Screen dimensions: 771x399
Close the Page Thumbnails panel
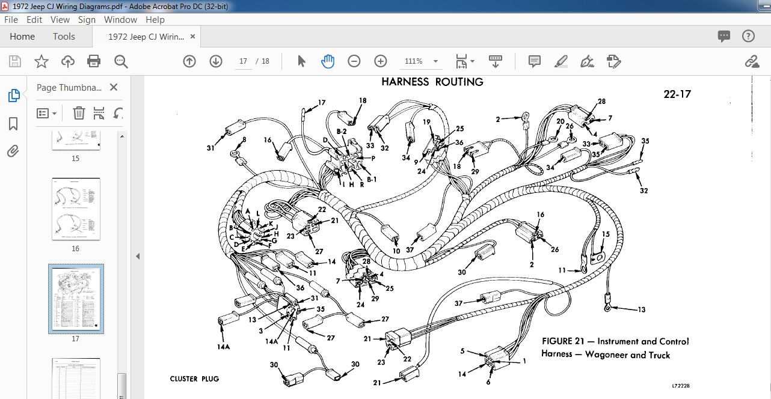114,87
